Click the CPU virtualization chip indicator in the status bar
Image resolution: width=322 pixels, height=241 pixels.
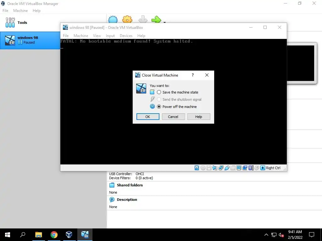251,168
